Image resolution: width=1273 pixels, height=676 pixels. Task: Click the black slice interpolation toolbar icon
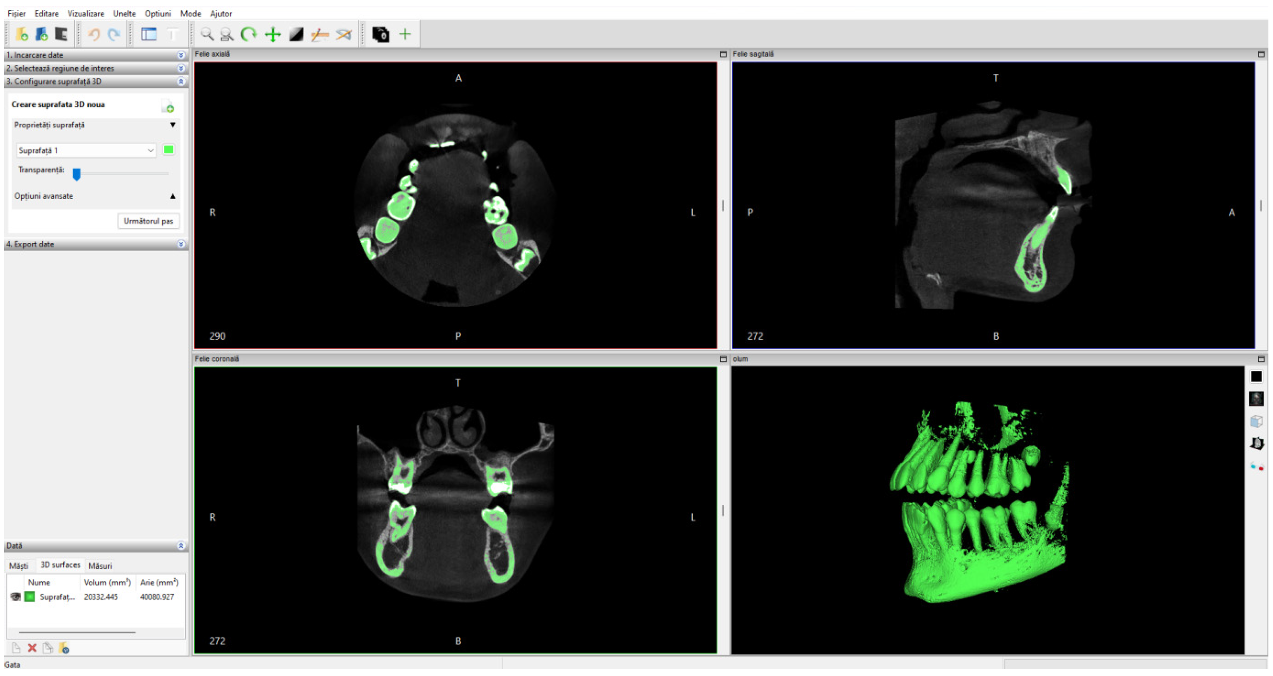381,34
